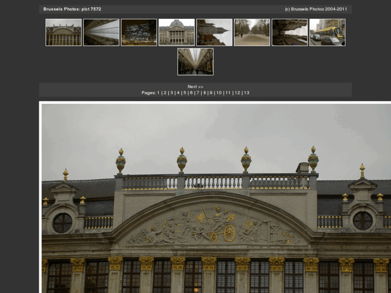This screenshot has height=293, width=391.
Task: Open the domed palace thumbnail
Action: coord(176,32)
